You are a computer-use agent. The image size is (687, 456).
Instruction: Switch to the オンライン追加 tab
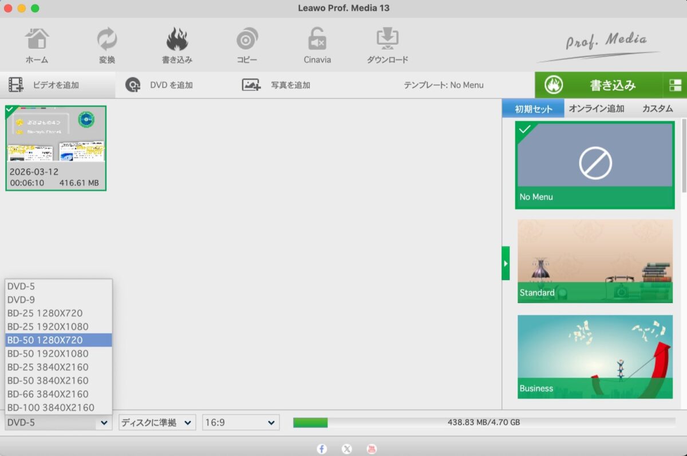coord(596,109)
